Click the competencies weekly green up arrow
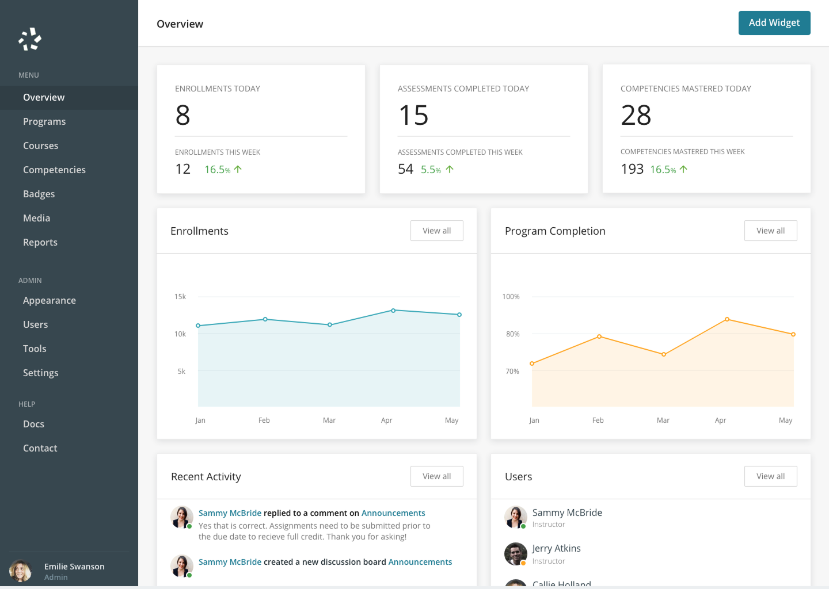Viewport: 829px width, 589px height. click(x=683, y=169)
